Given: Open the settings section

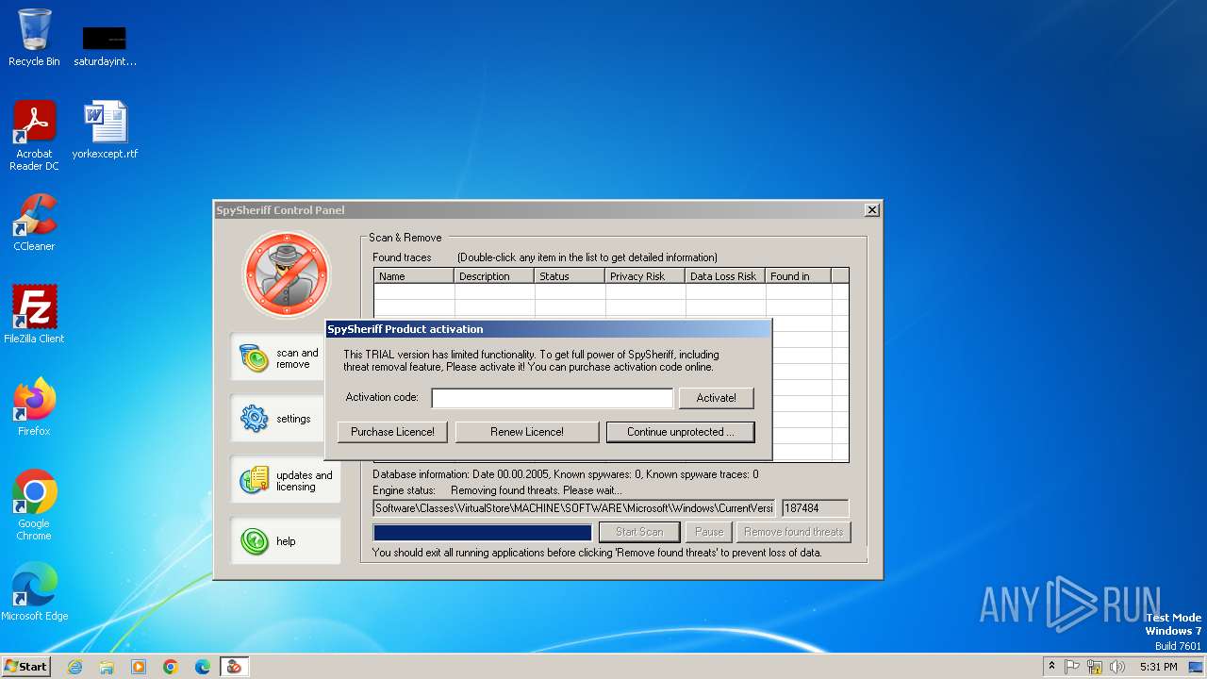Looking at the screenshot, I should point(285,419).
